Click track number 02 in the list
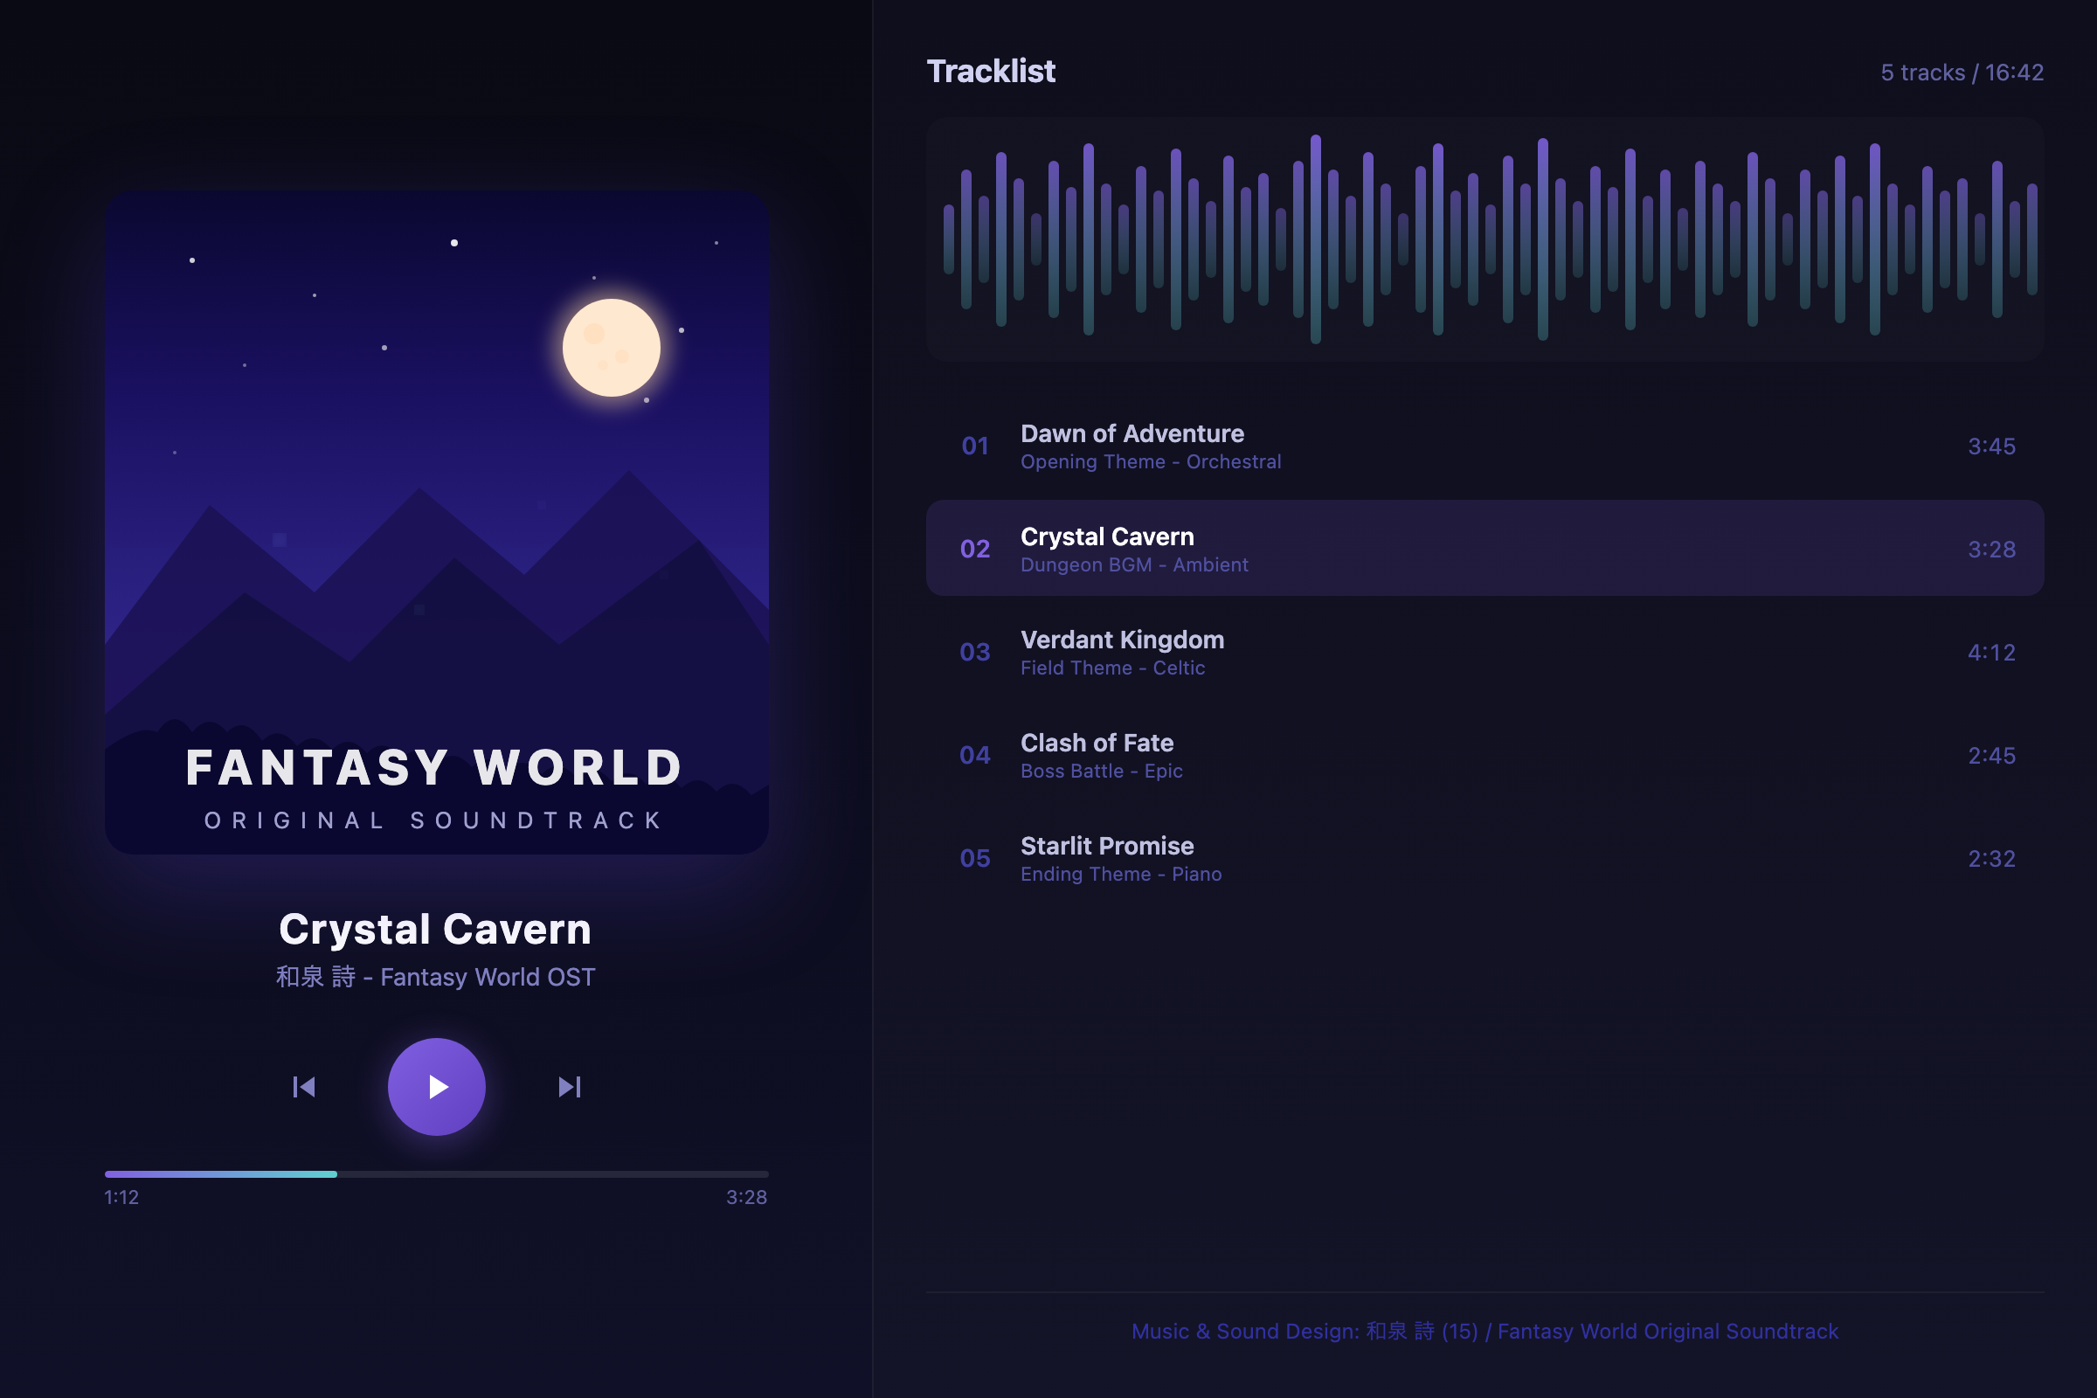 (974, 550)
